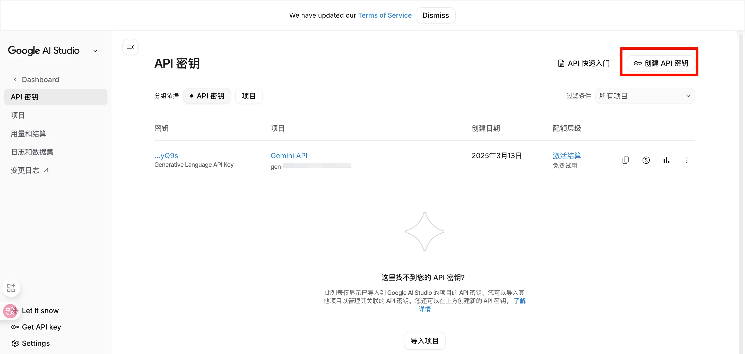Collapse the sidebar with the panel icon

pos(130,47)
